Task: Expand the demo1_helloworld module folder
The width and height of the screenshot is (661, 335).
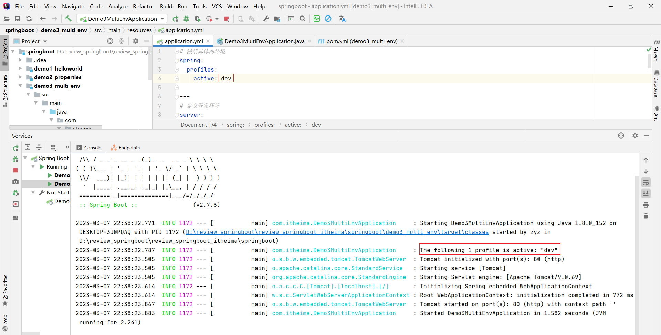Action: pos(20,68)
